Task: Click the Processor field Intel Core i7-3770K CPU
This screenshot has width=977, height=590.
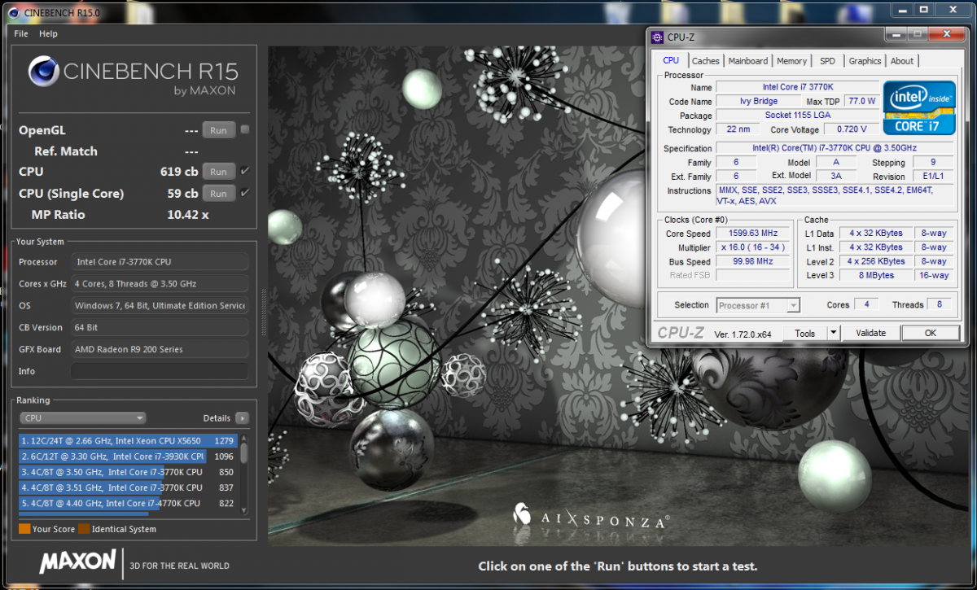Action: 159,262
